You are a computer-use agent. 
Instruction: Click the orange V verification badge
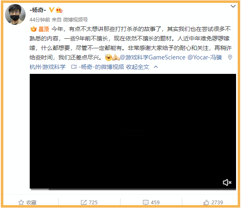pyautogui.click(x=51, y=10)
